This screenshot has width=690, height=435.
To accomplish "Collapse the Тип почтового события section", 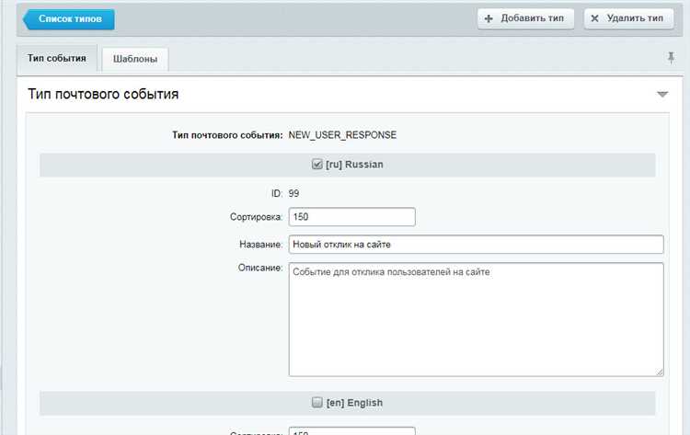I will (662, 94).
